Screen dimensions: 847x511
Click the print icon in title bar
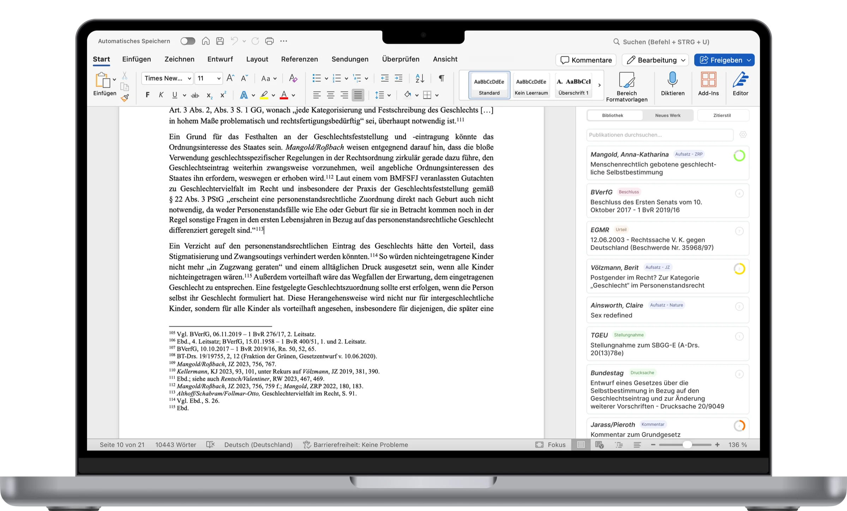[x=269, y=41]
